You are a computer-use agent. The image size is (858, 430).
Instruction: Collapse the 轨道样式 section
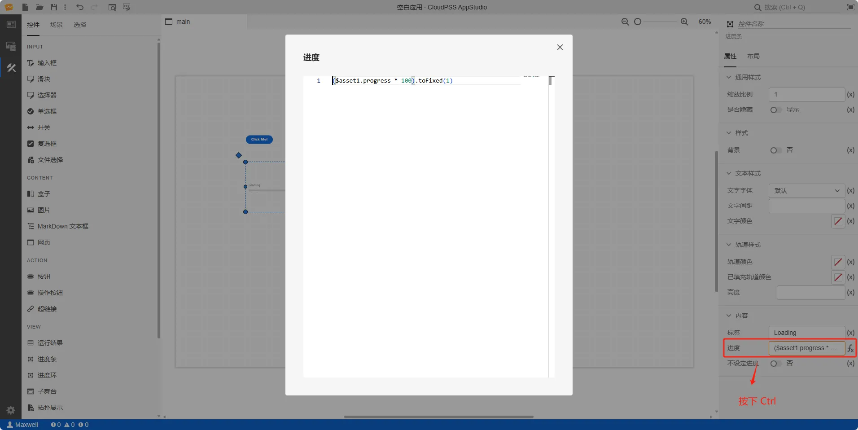click(x=729, y=245)
